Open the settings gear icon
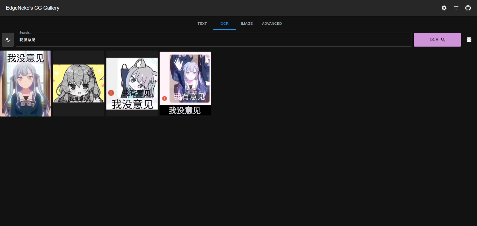 (444, 8)
